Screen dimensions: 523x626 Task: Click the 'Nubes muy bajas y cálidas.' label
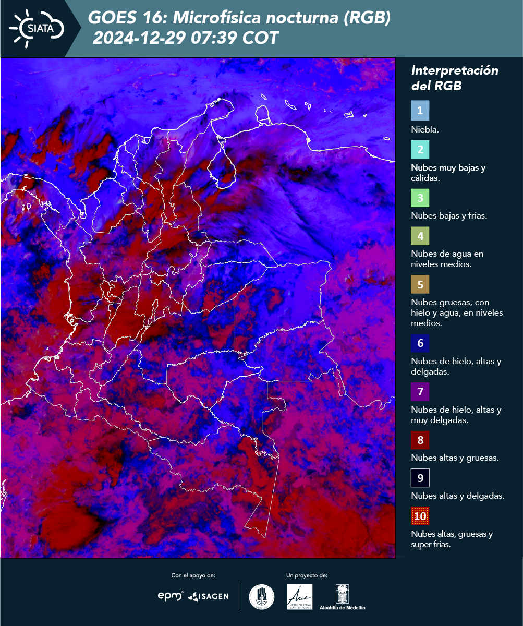[448, 173]
